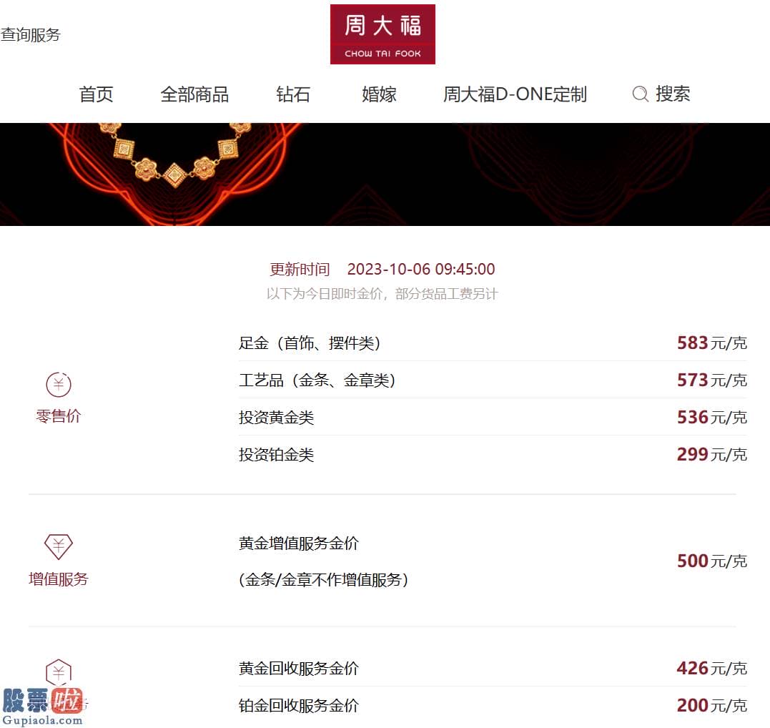The height and width of the screenshot is (728, 770).
Task: Click the Chow Tai Fook logo
Action: (382, 34)
